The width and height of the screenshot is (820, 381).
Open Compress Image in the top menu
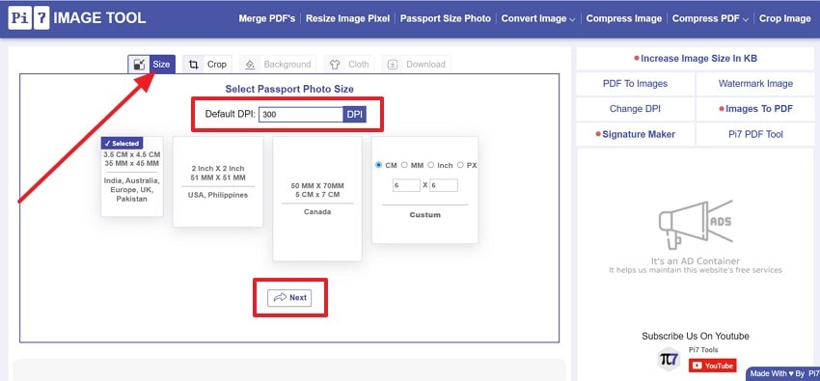(624, 18)
